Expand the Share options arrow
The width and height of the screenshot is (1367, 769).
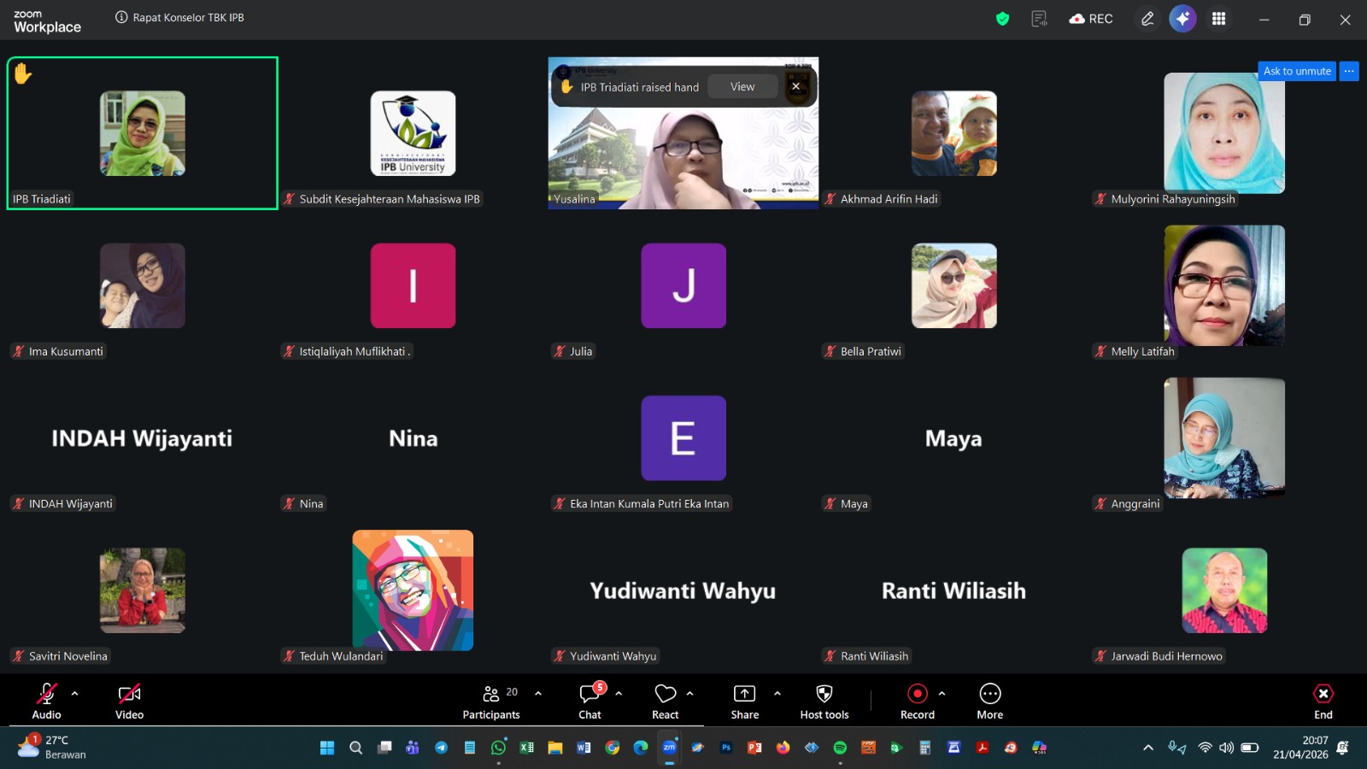tap(777, 694)
